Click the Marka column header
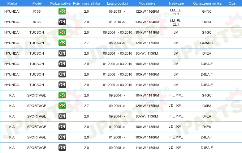The width and height of the screenshot is (242, 153). coord(12,3)
